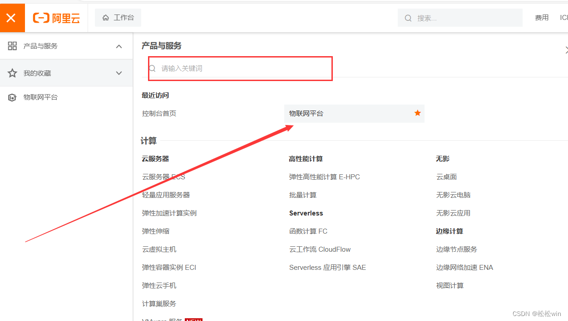Open 弹性高性能计算 E-HPC link
Viewport: 568px width, 321px height.
tap(324, 177)
